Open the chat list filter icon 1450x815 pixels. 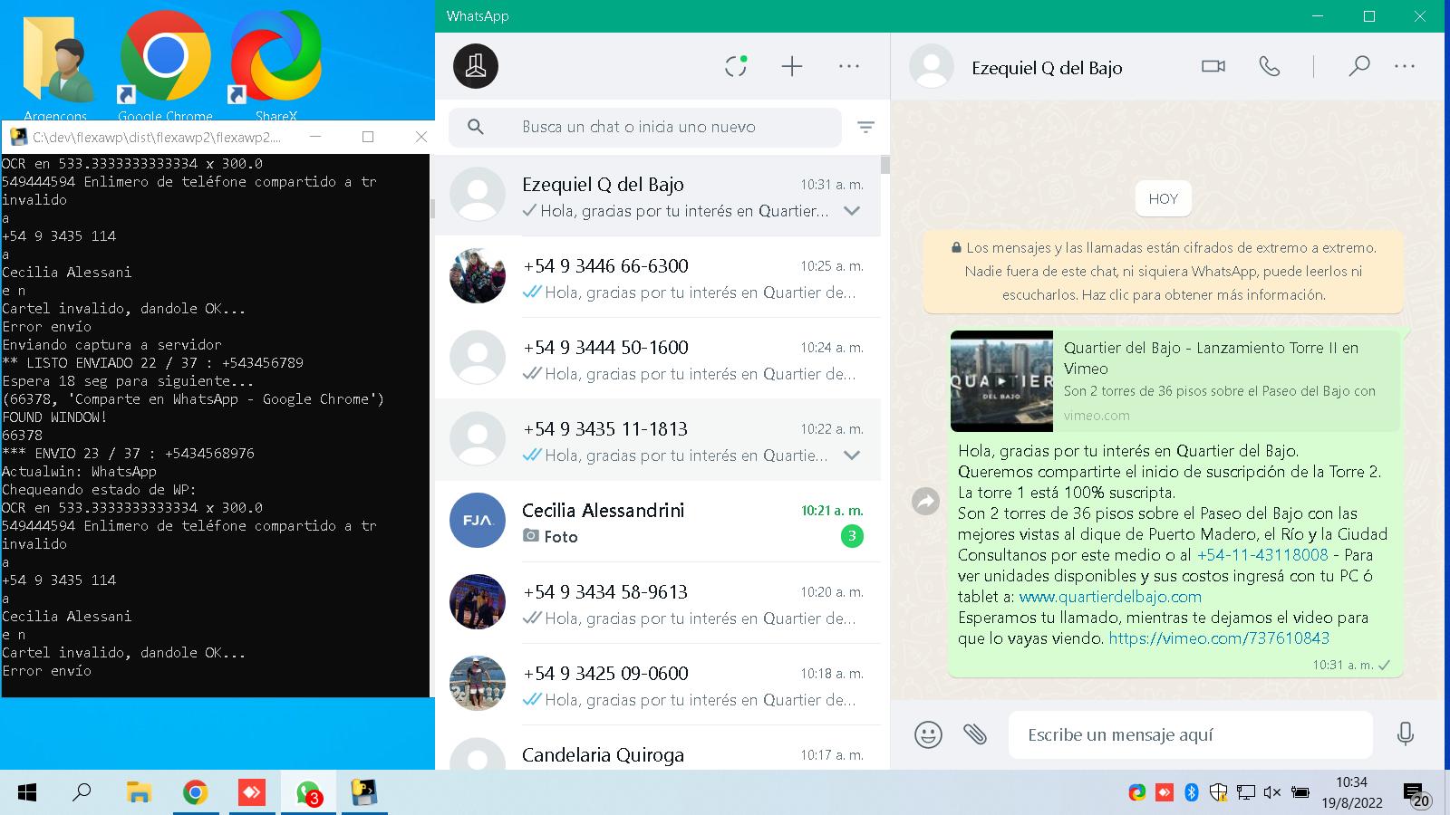tap(865, 128)
